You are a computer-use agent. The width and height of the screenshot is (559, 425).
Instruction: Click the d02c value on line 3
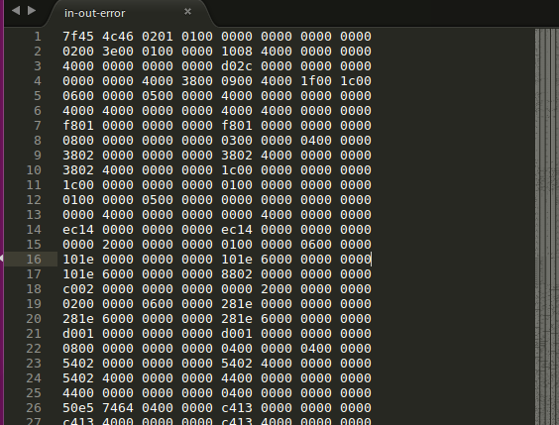click(x=237, y=66)
